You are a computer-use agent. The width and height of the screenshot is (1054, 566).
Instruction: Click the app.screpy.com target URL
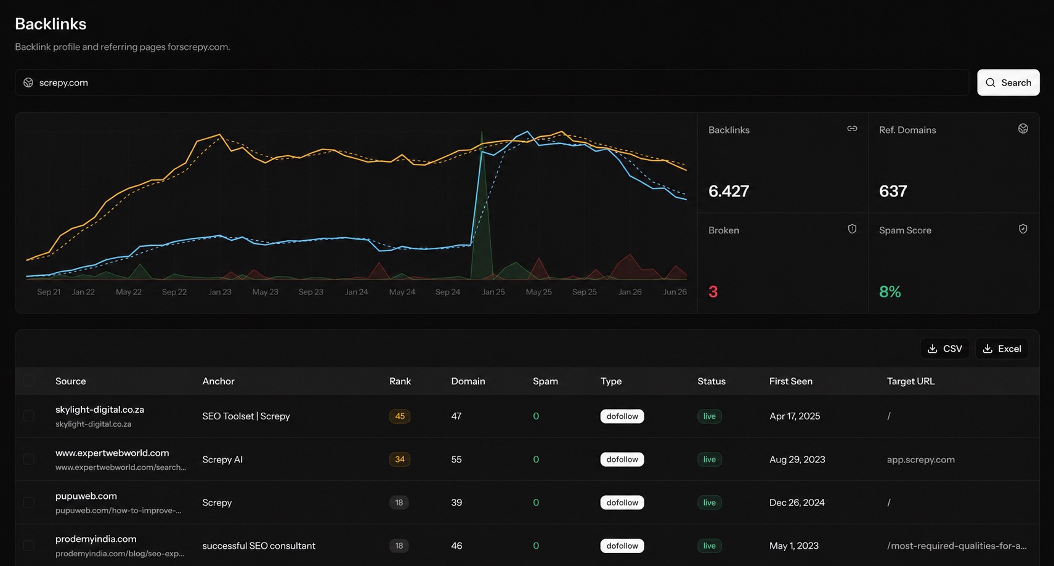point(921,459)
